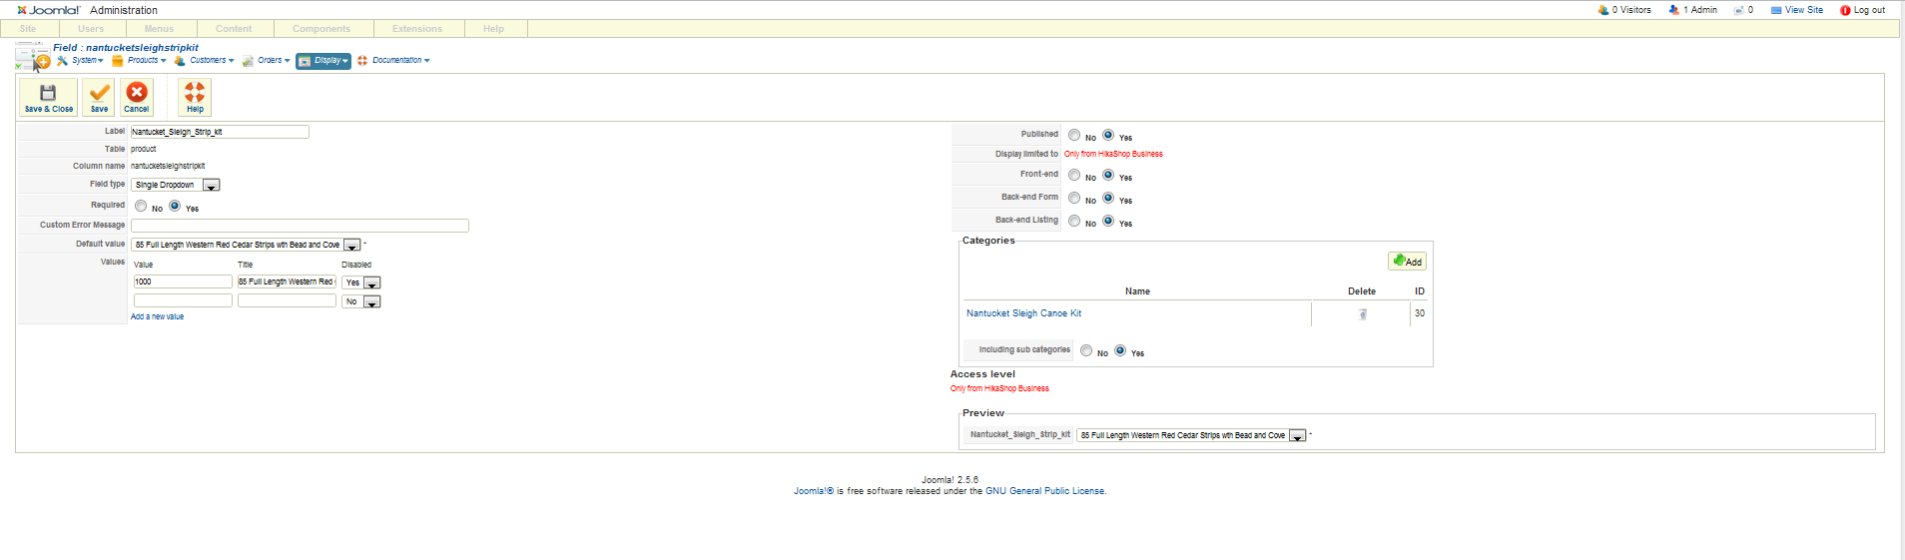
Task: Open Disabled dropdown for value 1000
Action: click(361, 282)
